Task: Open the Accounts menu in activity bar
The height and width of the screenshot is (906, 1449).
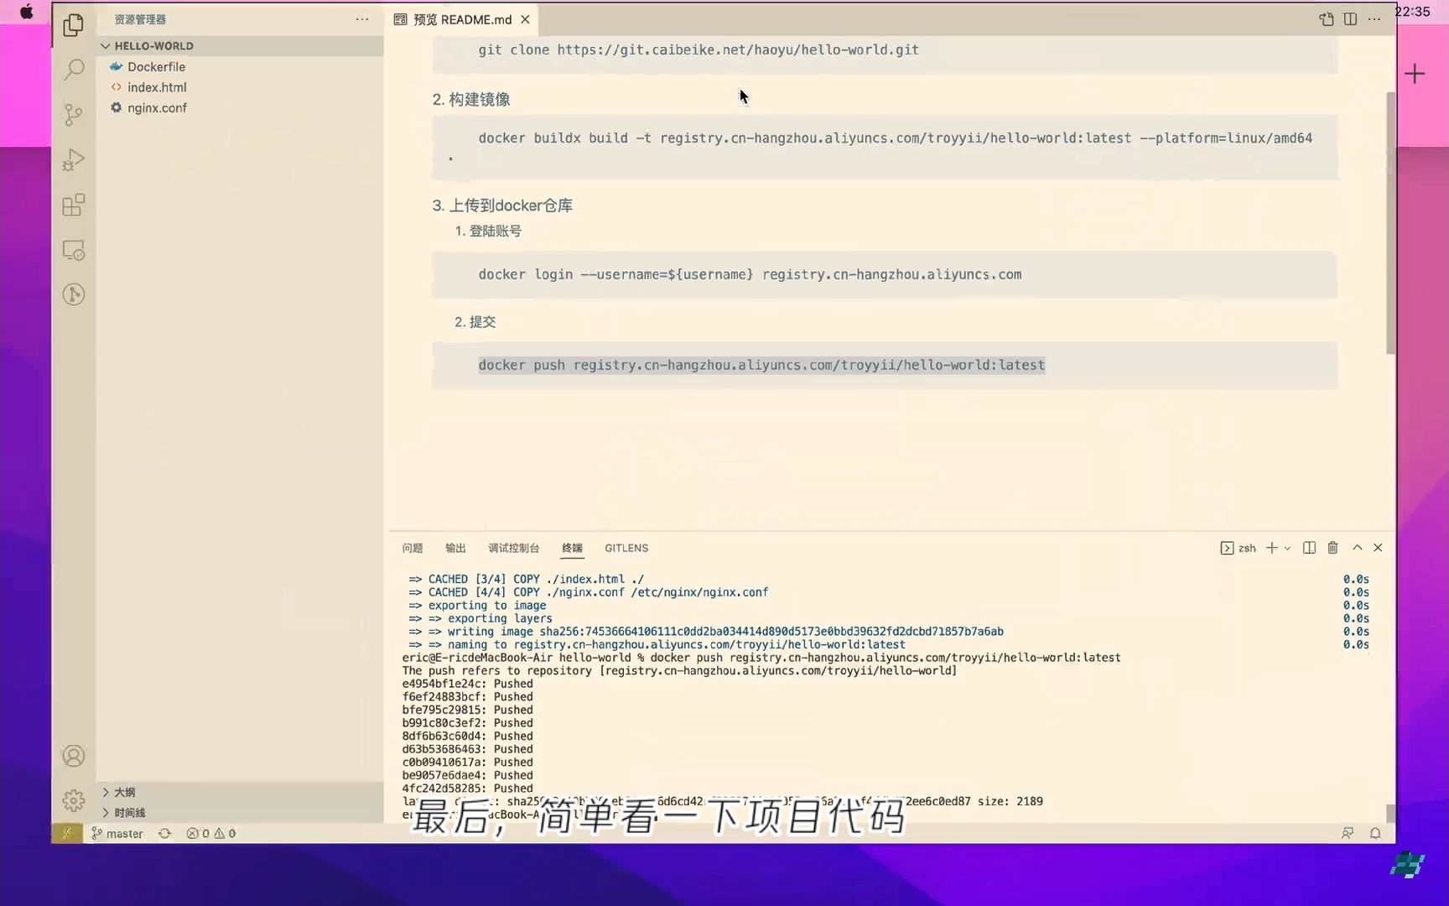Action: point(74,756)
